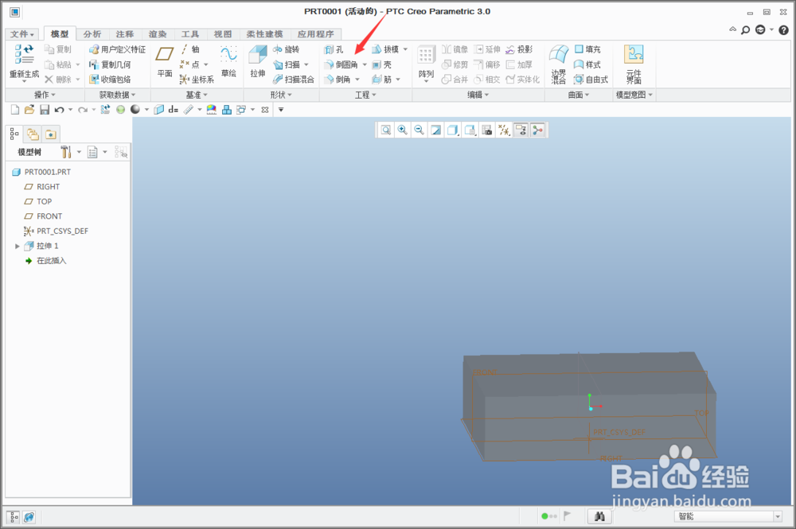Open the Freestyle (自由式) tool
796x529 pixels.
pos(591,79)
